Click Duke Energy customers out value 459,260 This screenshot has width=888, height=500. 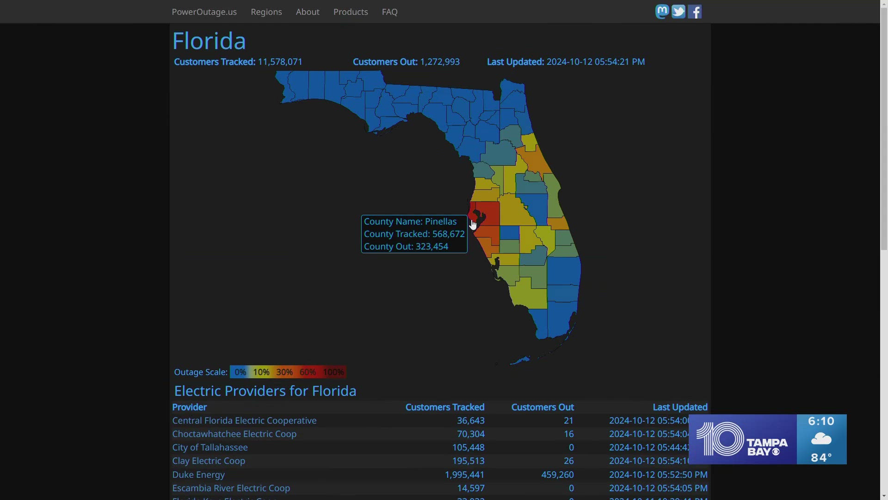tap(557, 475)
